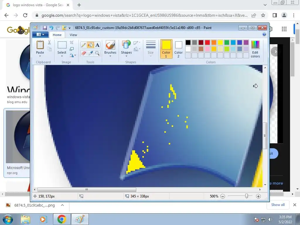Click the Crop icon in Image group
The image size is (300, 225).
(71, 42)
